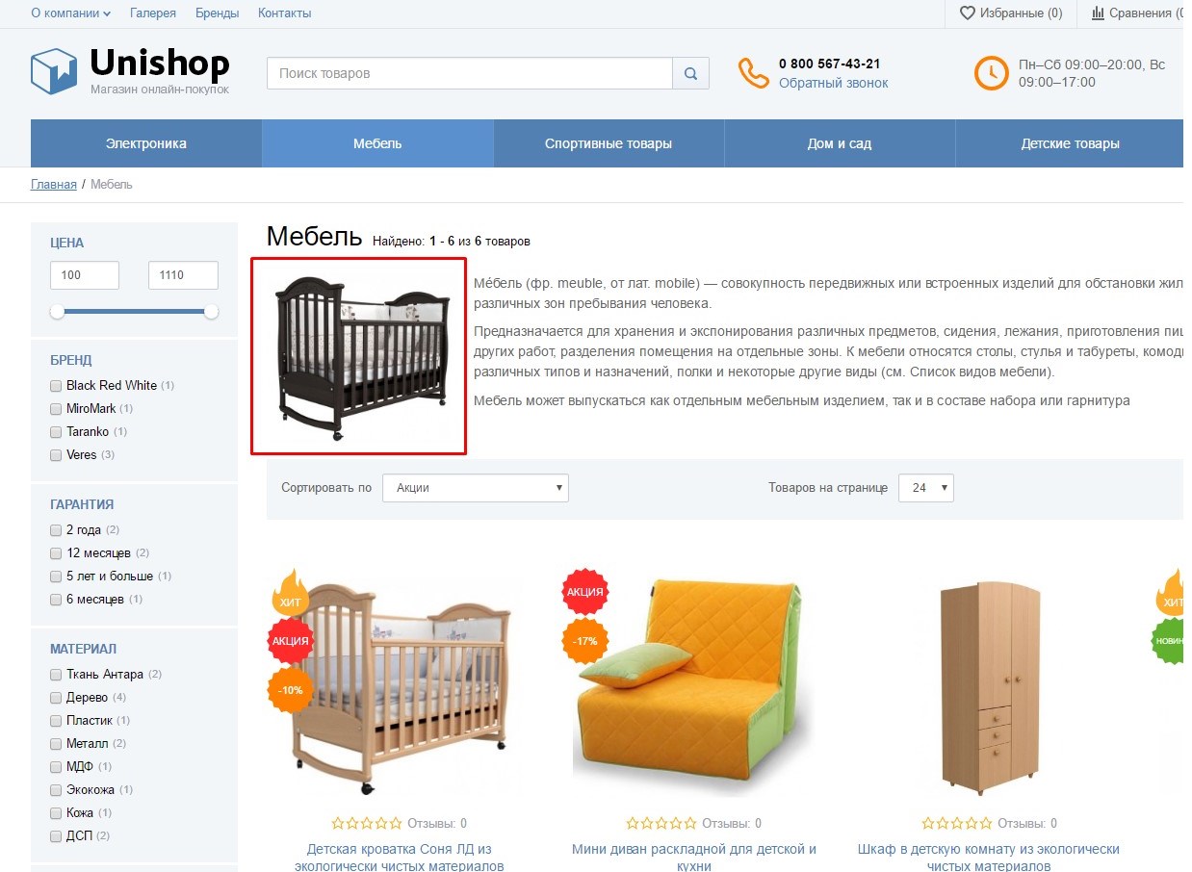Open the Электроника category tab
The image size is (1192, 872).
146,143
